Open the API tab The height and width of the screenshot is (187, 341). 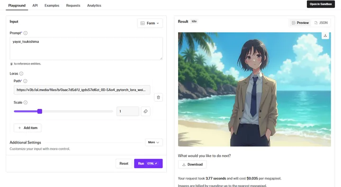(x=35, y=5)
